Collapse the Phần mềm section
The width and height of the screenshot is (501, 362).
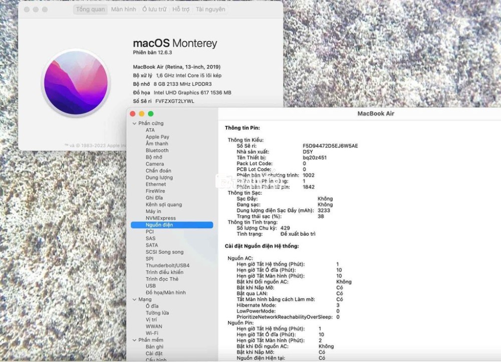point(134,340)
